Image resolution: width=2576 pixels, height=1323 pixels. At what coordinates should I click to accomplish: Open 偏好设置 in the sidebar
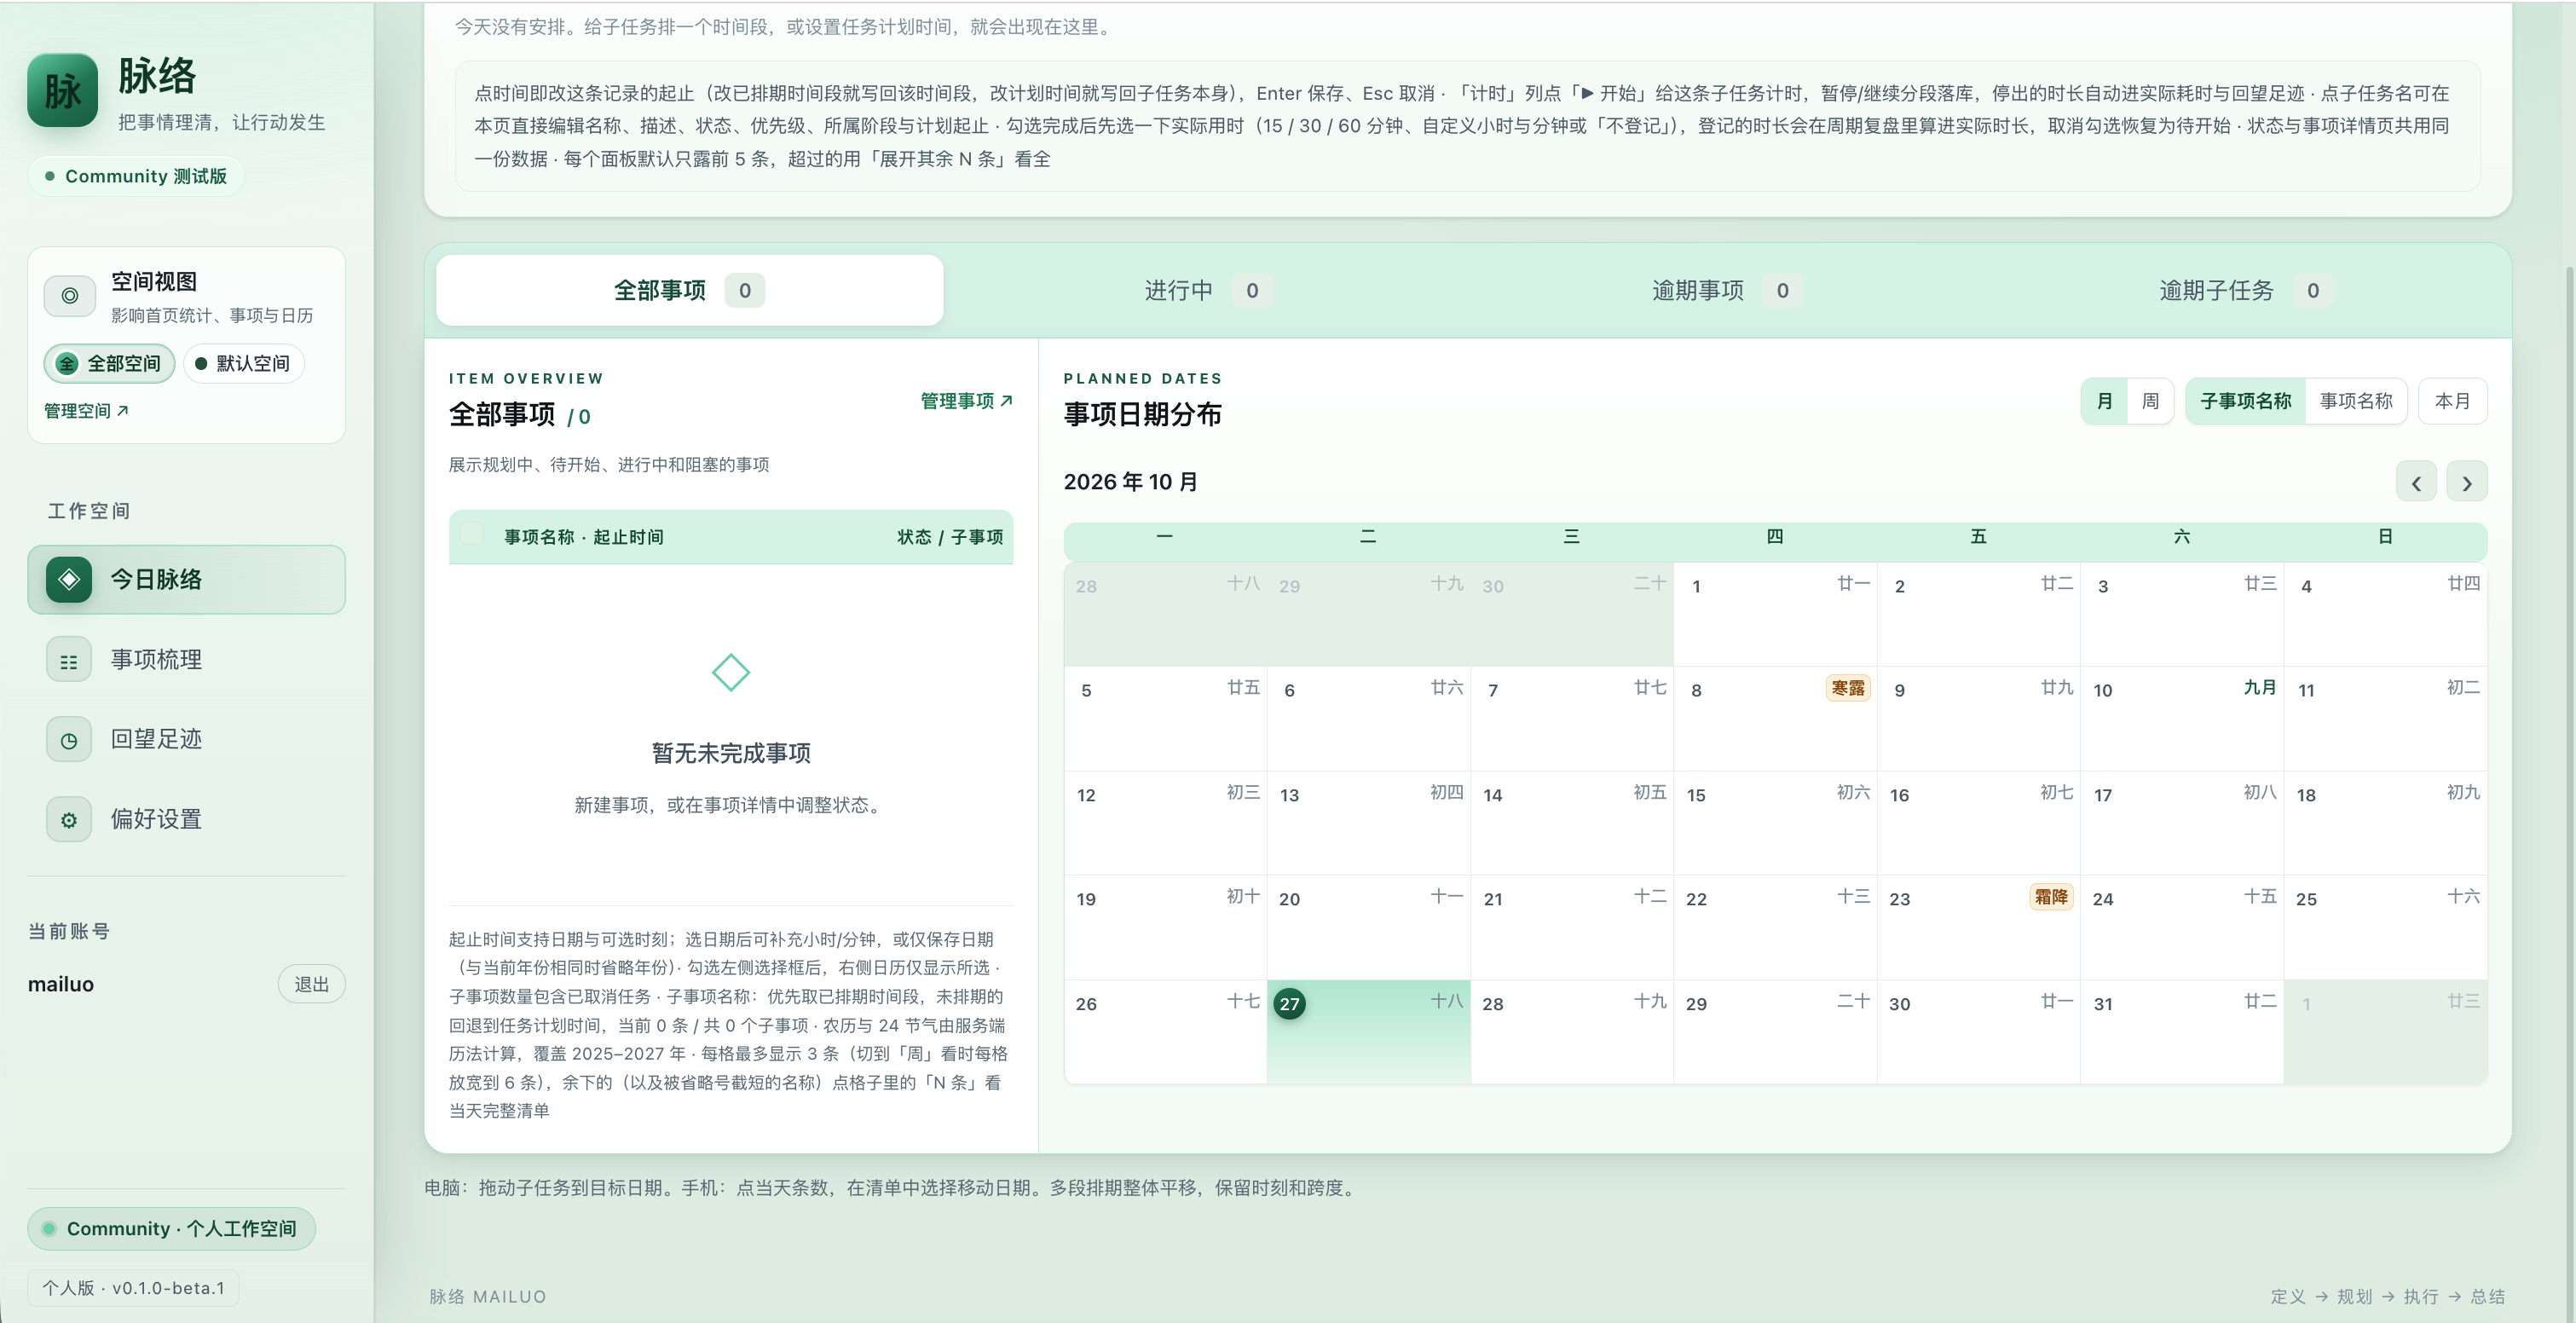(187, 820)
